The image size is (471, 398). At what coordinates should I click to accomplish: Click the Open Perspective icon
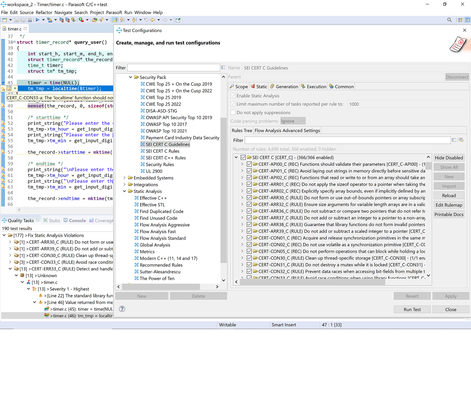coord(460,20)
